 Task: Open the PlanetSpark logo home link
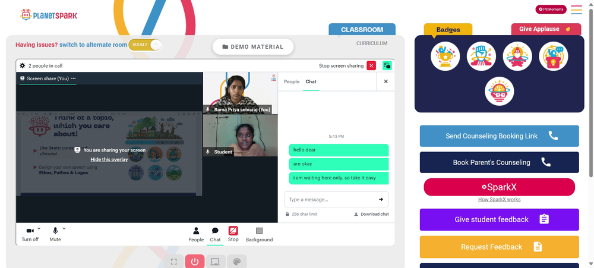pyautogui.click(x=49, y=15)
